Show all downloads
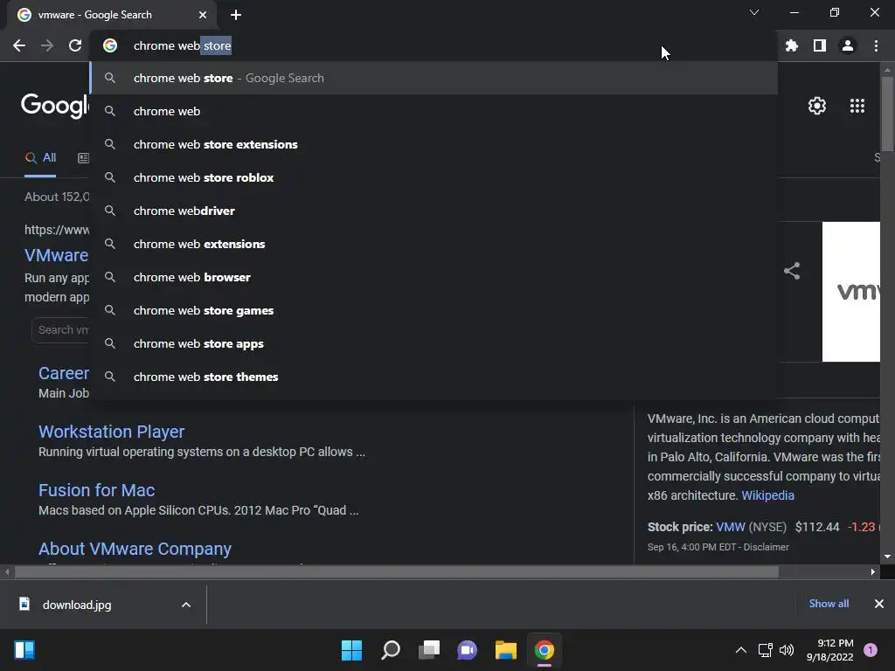This screenshot has height=671, width=895. click(x=829, y=604)
